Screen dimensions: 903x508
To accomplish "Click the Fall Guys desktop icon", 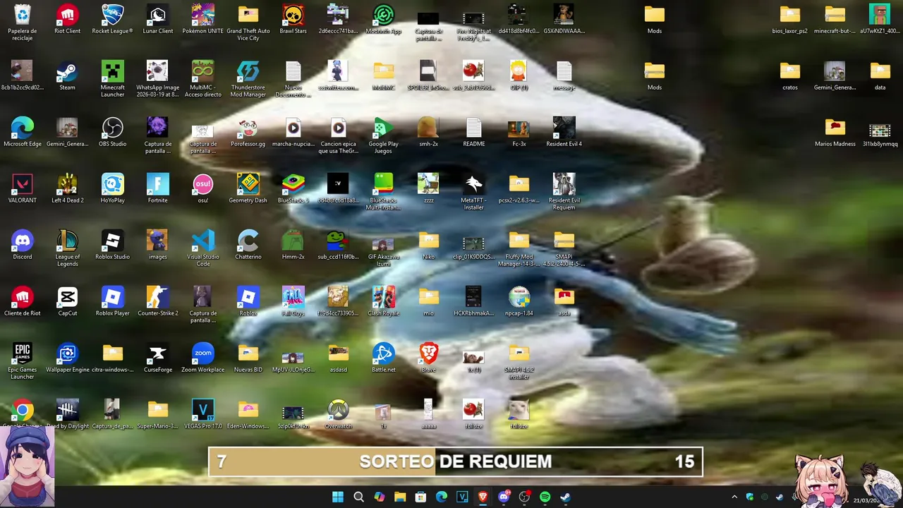I will [x=293, y=301].
